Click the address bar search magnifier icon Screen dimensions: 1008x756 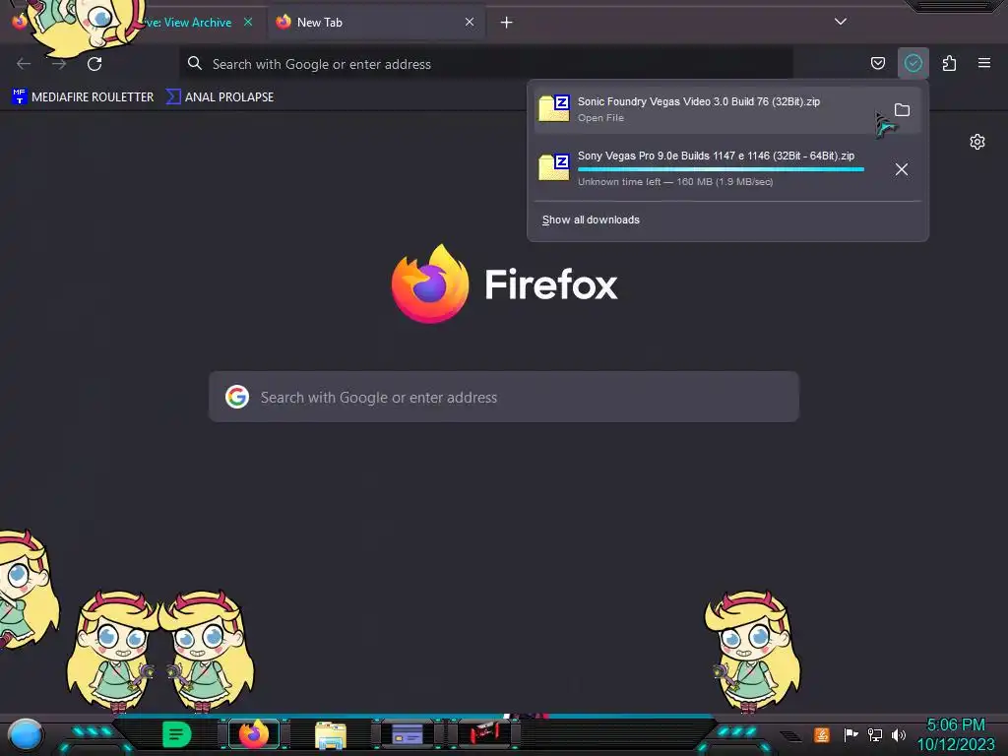(x=194, y=63)
